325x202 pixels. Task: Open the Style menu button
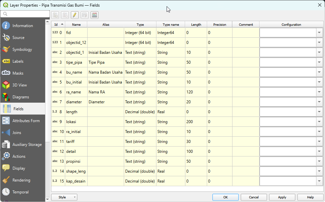pos(64,197)
